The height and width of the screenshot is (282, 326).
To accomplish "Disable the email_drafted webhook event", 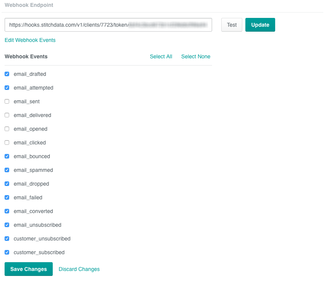I will 6,74.
